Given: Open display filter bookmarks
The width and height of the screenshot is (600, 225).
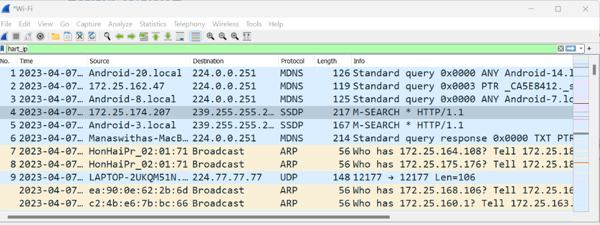Looking at the screenshot, I should 3,49.
